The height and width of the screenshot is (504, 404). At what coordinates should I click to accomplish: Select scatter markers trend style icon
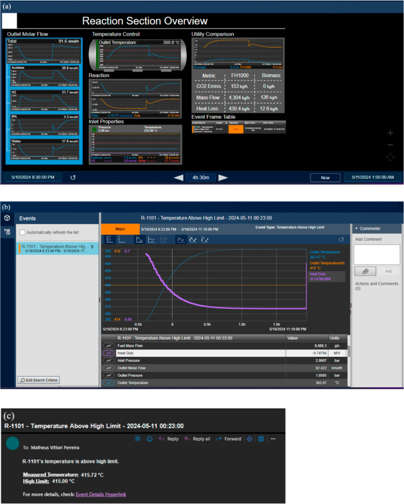pyautogui.click(x=205, y=239)
